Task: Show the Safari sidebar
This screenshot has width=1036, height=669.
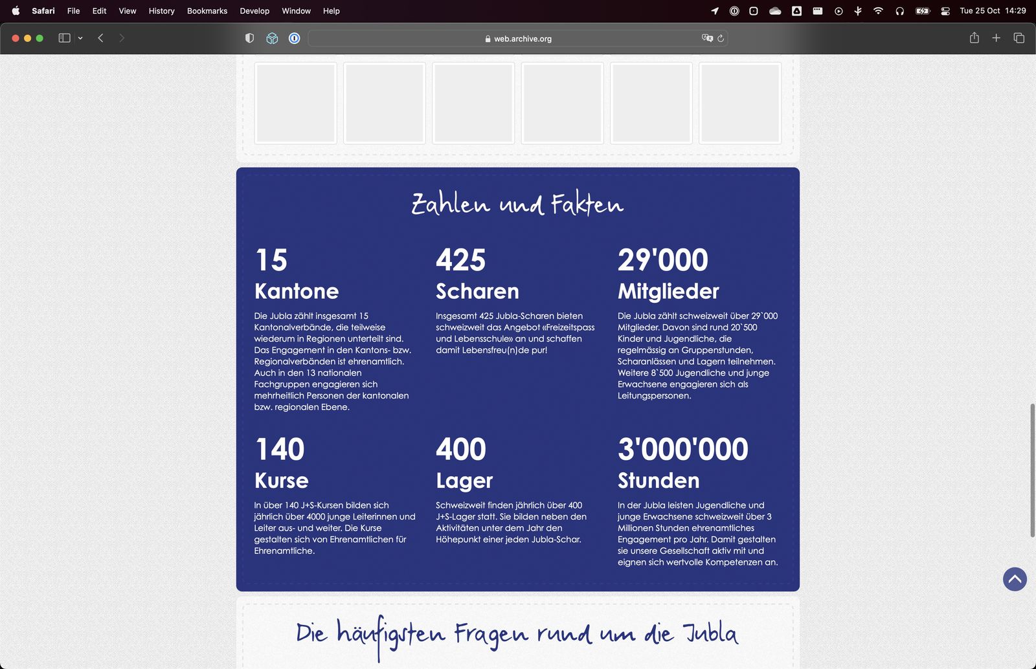Action: [x=64, y=38]
